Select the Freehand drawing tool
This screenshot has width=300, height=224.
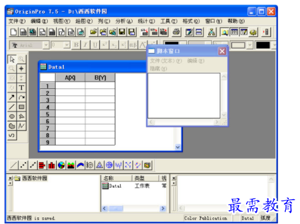(12, 136)
